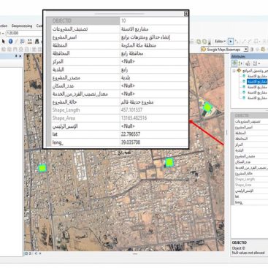The image size is (268, 268).
Task: Click value 22.796557 in enlarged table
Action: click(131, 134)
